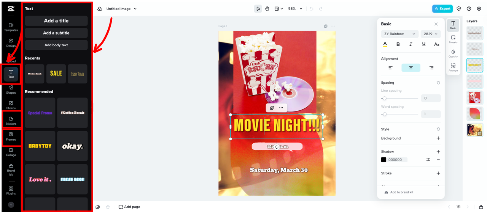This screenshot has height=212, width=487.
Task: Open the help question mark icon
Action: [x=469, y=9]
